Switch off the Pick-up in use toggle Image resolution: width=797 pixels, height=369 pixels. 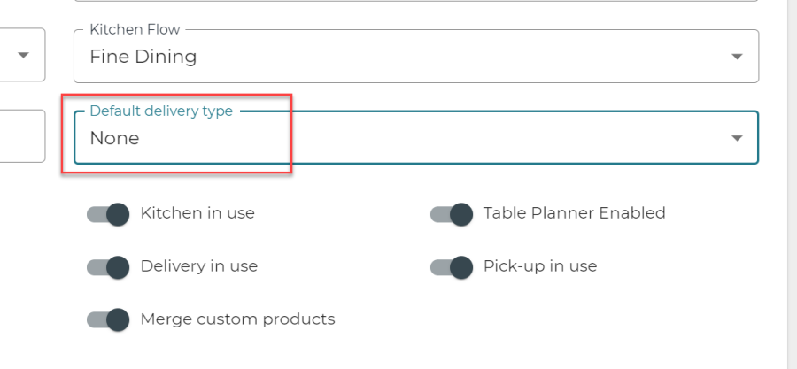pyautogui.click(x=452, y=267)
